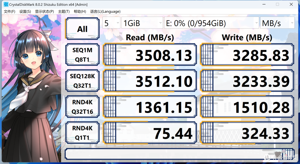Click the RND4K Q32T16 write result 1510.28
300x164 pixels.
coord(247,107)
